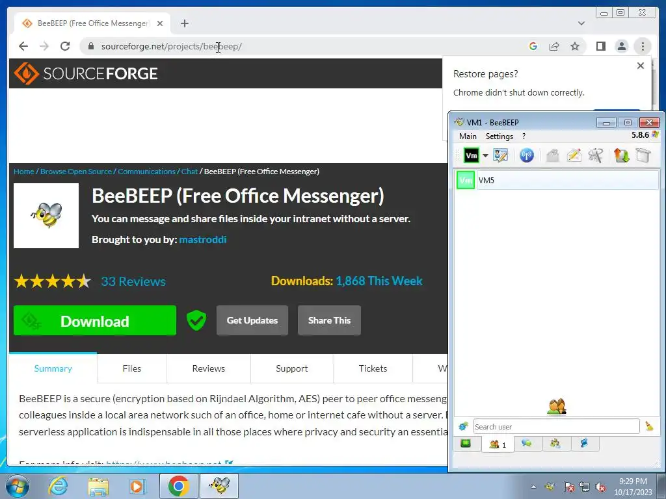The image size is (666, 499).
Task: Open the Settings menu in BeeBEEP
Action: click(499, 136)
